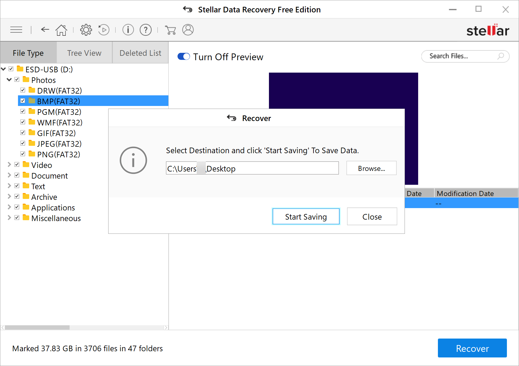Click the destination path input field
This screenshot has height=366, width=519.
point(252,168)
